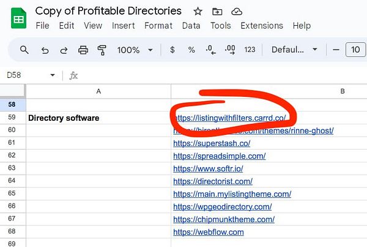Star the Copy of Profitable Directories document
The width and height of the screenshot is (367, 247).
[198, 11]
